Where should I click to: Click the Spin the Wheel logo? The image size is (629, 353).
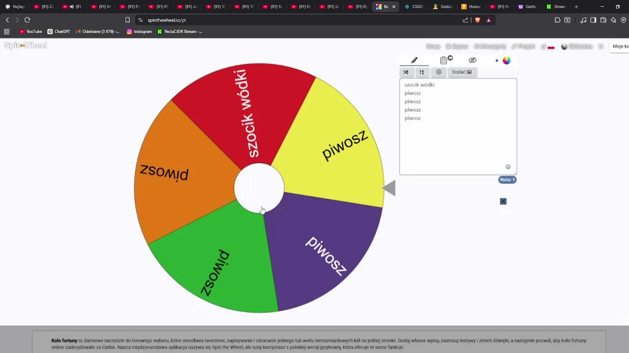[x=25, y=45]
